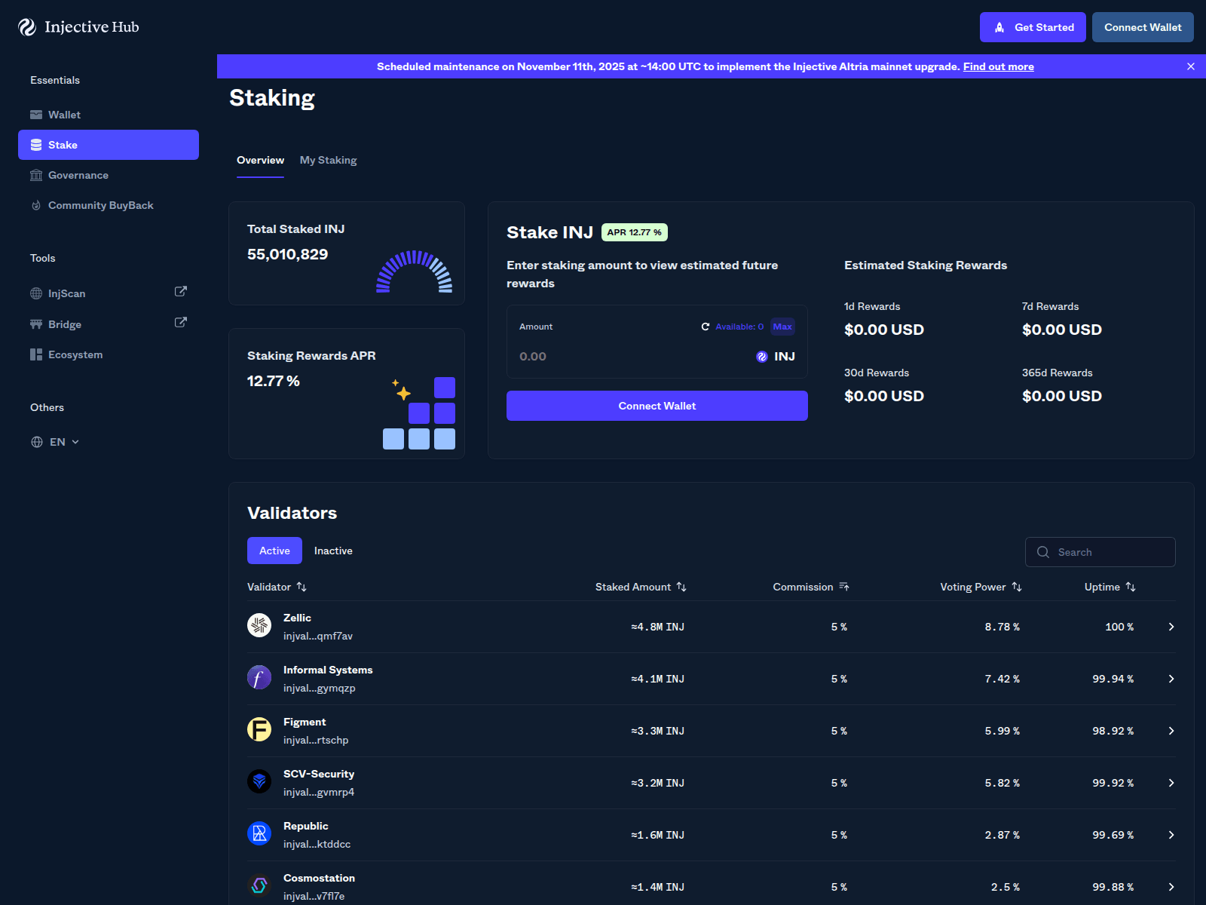This screenshot has height=905, width=1206.
Task: Click the Get Started button
Action: pos(1033,27)
